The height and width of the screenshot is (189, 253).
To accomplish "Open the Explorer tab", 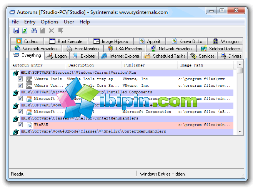I will (84, 56).
